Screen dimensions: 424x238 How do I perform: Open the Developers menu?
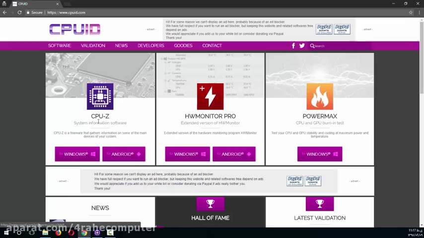pos(151,46)
